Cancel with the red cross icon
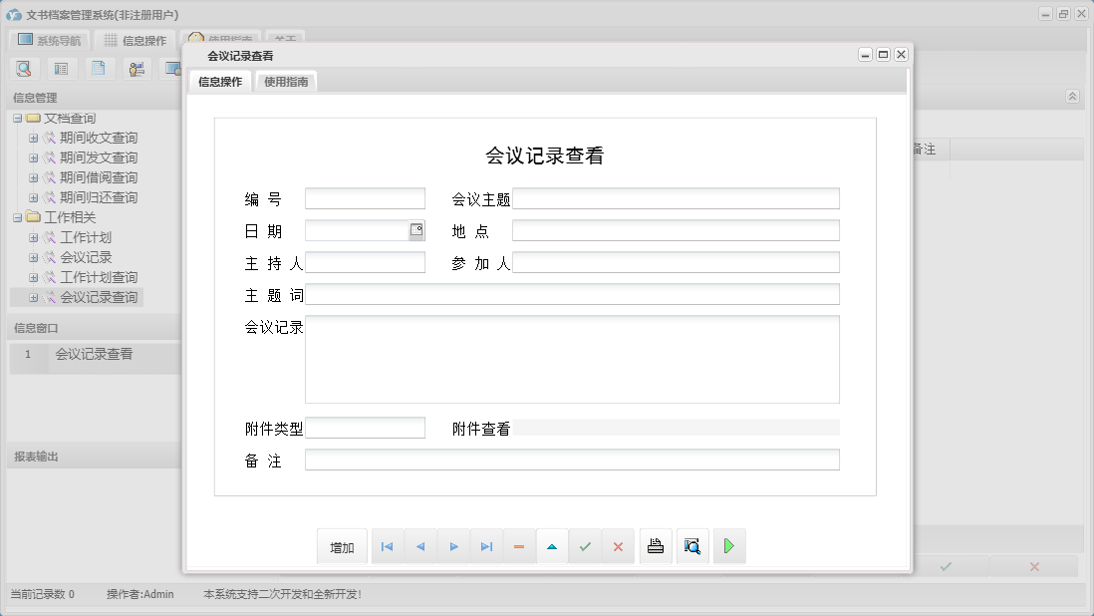Viewport: 1094px width, 616px height. 618,545
